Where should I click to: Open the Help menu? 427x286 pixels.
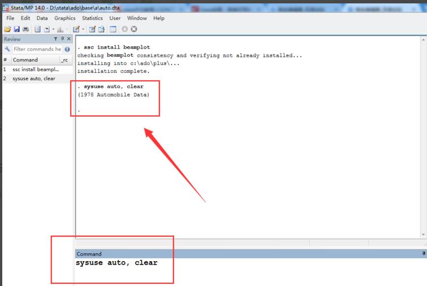(x=159, y=18)
